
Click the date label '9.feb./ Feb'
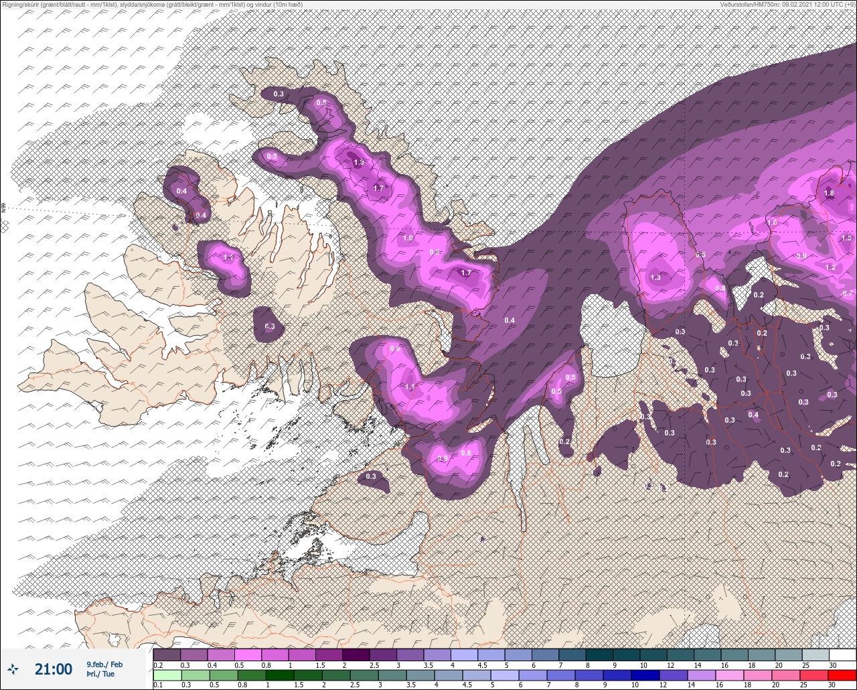[104, 664]
